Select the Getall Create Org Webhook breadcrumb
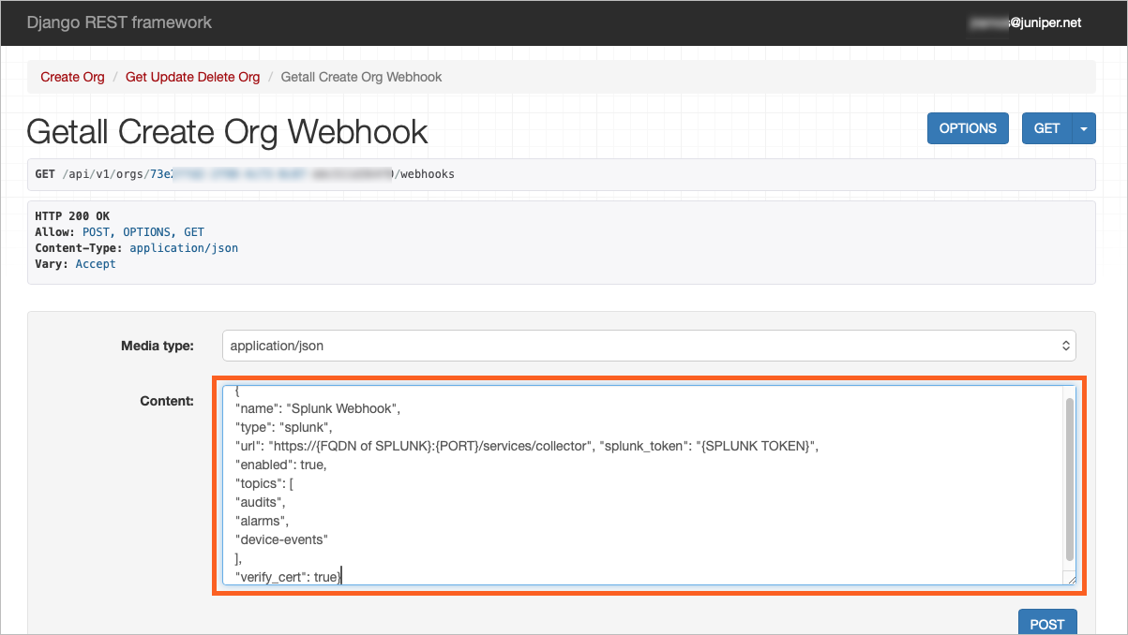Viewport: 1128px width, 635px height. pos(361,77)
